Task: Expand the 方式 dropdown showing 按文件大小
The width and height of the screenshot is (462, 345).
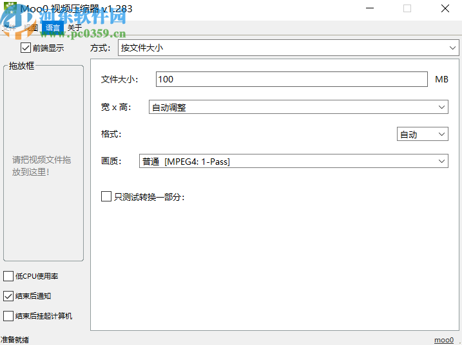Action: (289, 48)
